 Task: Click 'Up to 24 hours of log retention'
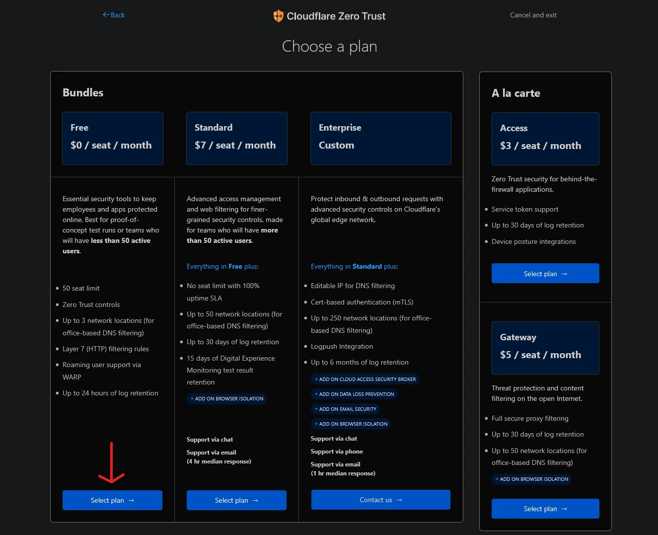coord(110,393)
